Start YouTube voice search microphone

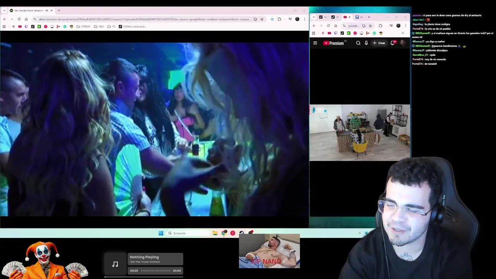point(366,43)
